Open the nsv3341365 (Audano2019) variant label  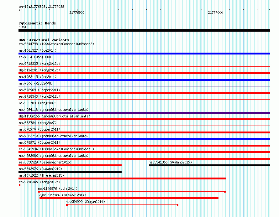[x=170, y=162]
